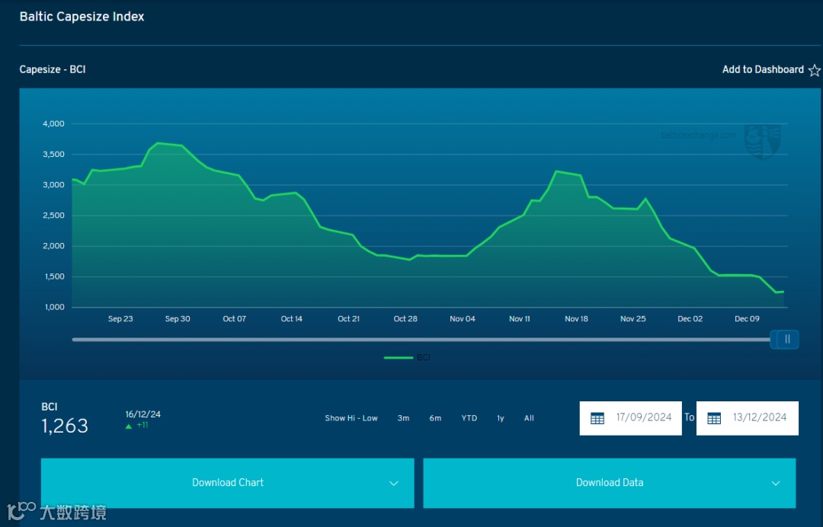Screen dimensions: 823x527
Task: Click the 4,000 y-axis label
Action: click(x=53, y=123)
